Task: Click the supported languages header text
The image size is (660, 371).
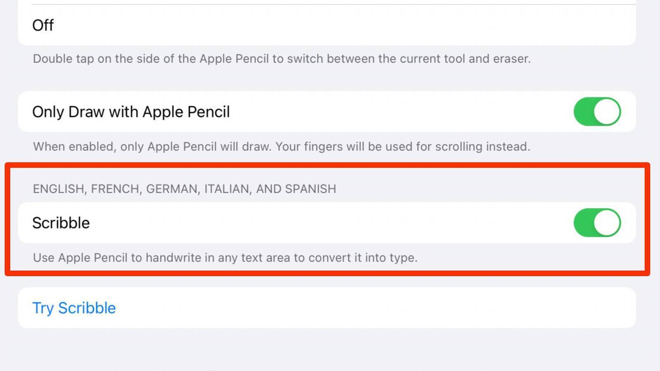Action: [184, 189]
